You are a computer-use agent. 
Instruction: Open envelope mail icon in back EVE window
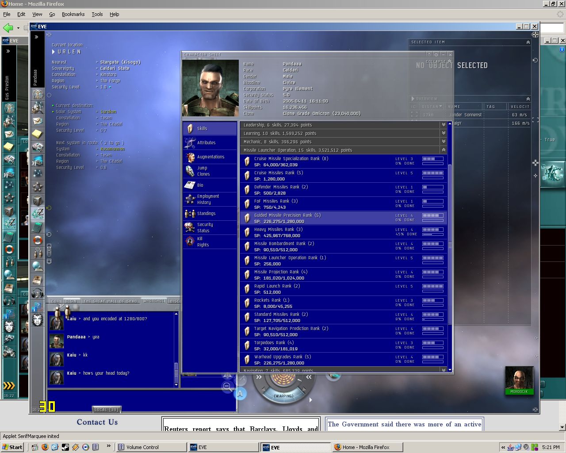click(x=9, y=134)
